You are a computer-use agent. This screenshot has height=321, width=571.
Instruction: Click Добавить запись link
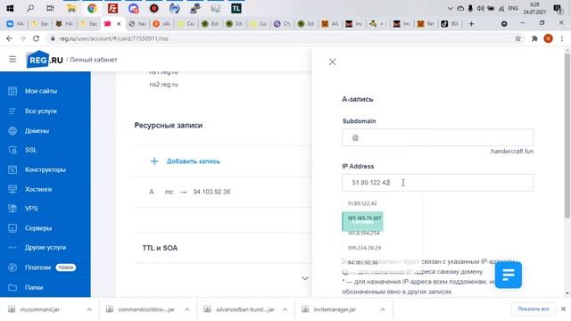pos(194,161)
